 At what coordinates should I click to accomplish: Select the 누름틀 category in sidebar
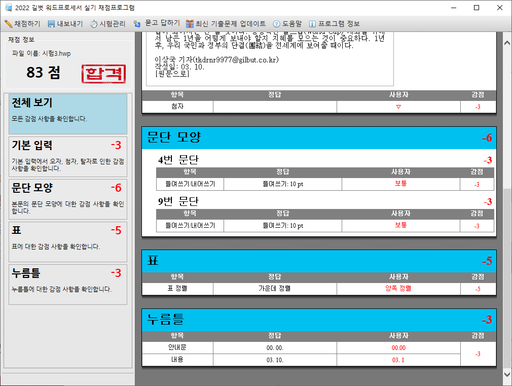click(x=68, y=284)
